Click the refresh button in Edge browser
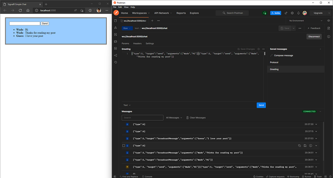 click(20, 10)
